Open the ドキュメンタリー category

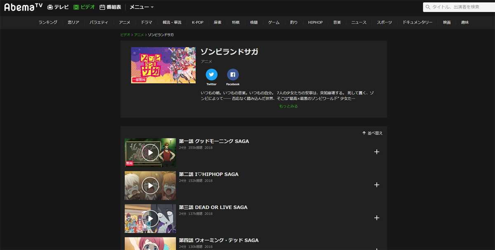coord(417,22)
